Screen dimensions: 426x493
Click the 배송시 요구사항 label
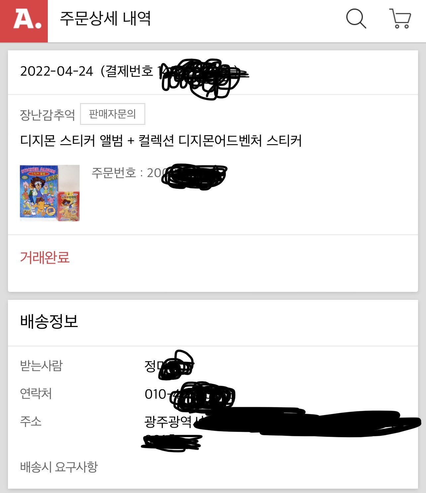[x=59, y=467]
